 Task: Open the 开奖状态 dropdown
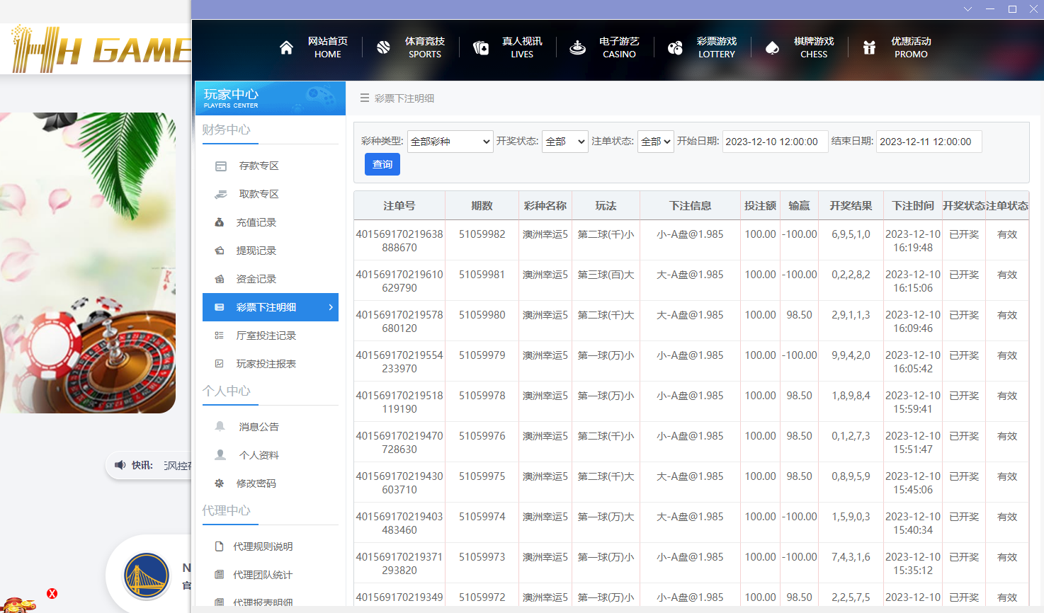click(565, 142)
